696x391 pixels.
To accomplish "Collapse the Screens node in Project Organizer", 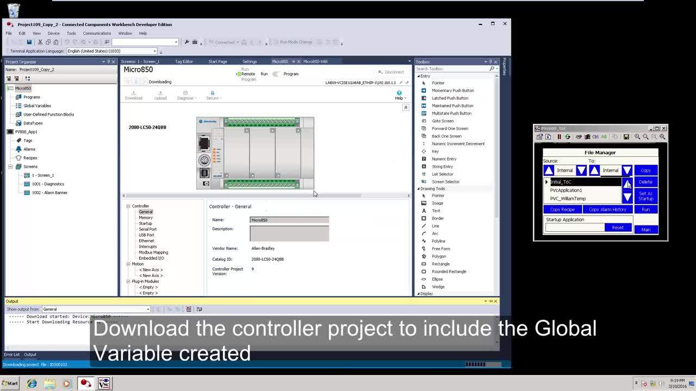I will pyautogui.click(x=10, y=167).
